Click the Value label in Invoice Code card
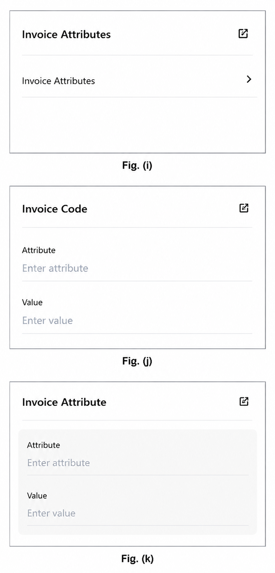This screenshot has width=275, height=573. click(32, 302)
